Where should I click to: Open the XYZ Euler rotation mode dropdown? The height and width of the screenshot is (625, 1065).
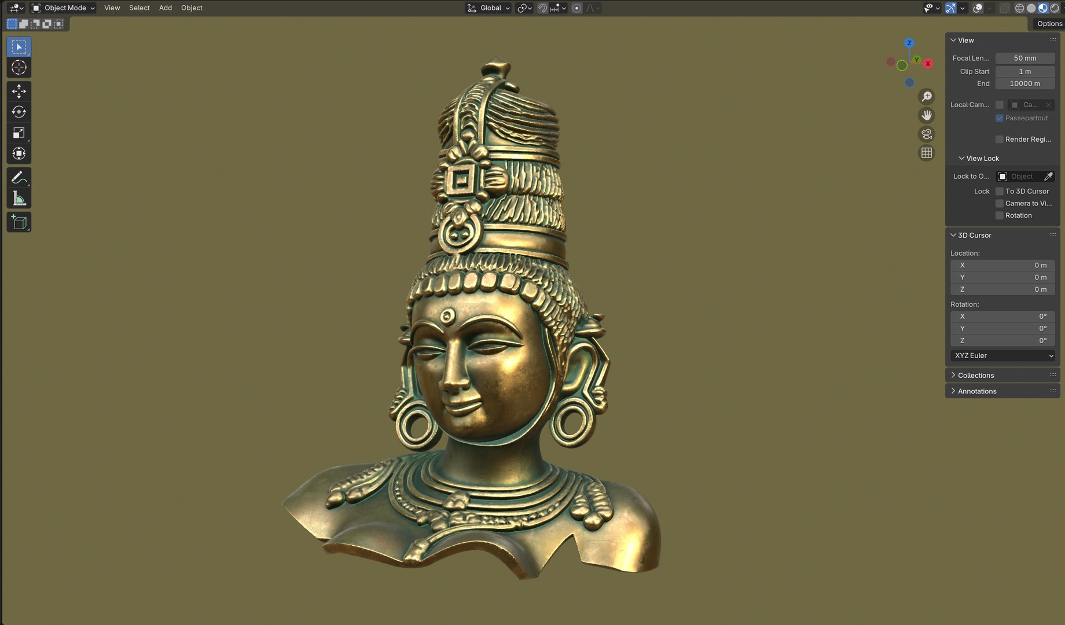(1003, 356)
